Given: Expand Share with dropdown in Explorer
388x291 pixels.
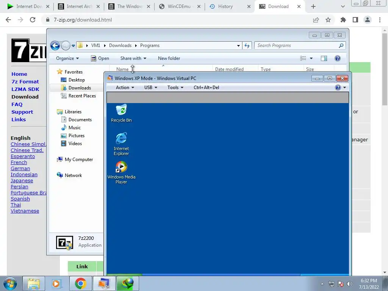Looking at the screenshot, I should [133, 58].
